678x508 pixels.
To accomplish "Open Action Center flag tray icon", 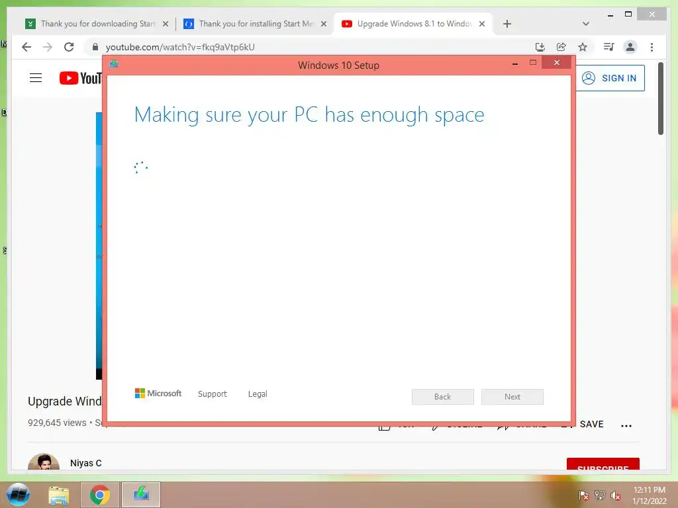I will [x=584, y=495].
